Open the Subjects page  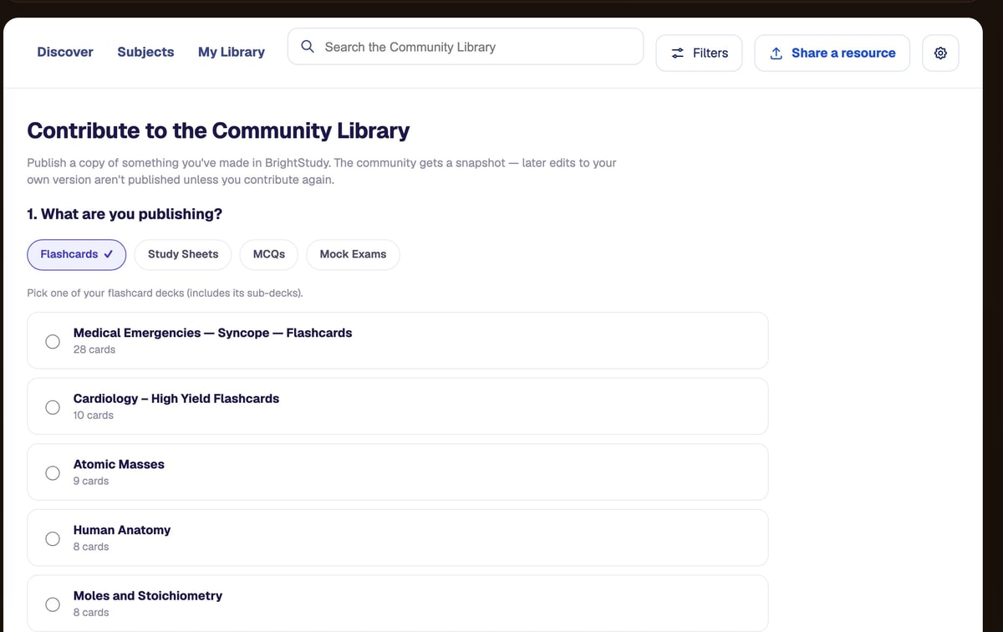click(145, 52)
